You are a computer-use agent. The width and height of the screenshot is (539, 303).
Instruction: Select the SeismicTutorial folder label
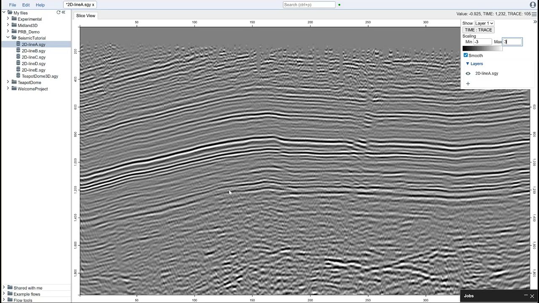pos(32,38)
